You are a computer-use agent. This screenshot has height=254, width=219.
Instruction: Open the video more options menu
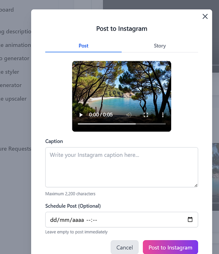(163, 115)
